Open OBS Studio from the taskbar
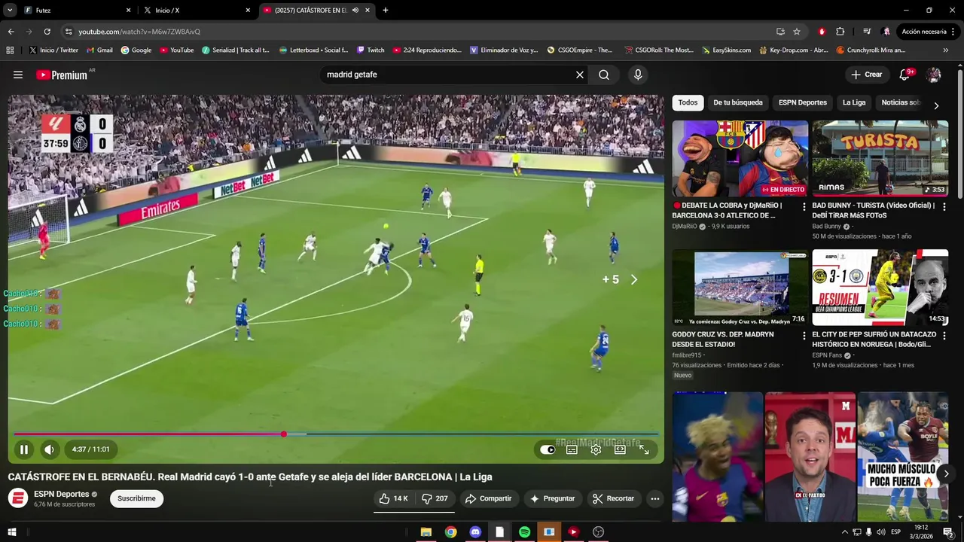Viewport: 964px width, 542px height. point(598,532)
